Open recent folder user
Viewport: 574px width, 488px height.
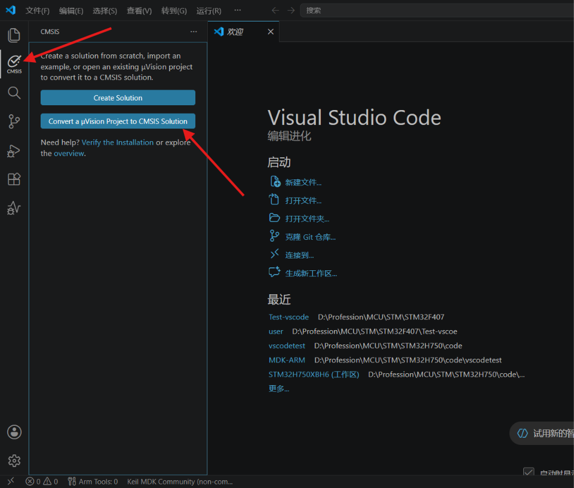tap(276, 331)
